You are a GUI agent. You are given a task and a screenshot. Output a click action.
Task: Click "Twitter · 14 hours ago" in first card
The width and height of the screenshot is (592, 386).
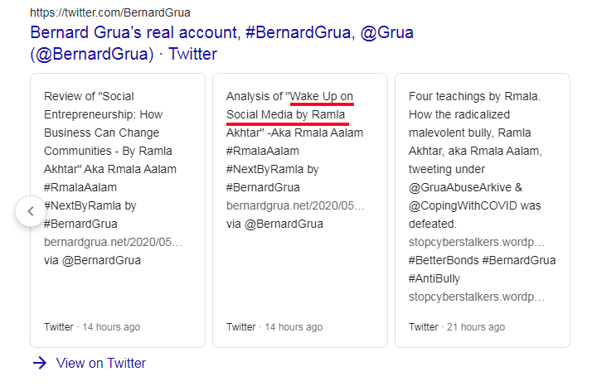click(x=92, y=326)
